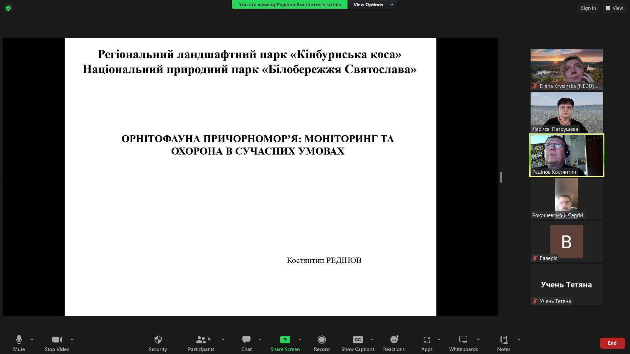Open the Participants panel
The width and height of the screenshot is (630, 354).
201,343
